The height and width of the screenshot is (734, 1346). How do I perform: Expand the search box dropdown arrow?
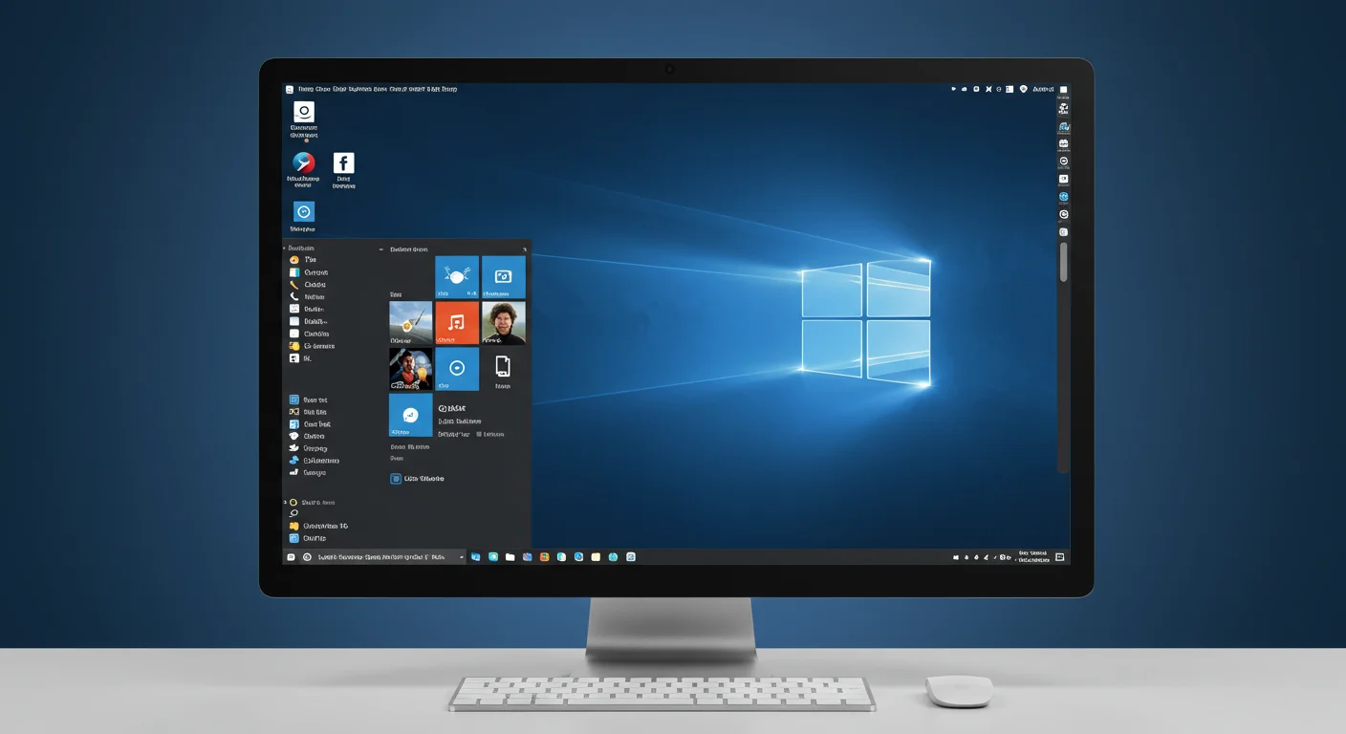click(461, 557)
